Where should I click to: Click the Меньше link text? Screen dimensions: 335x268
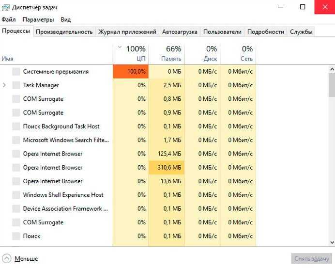pos(26,259)
